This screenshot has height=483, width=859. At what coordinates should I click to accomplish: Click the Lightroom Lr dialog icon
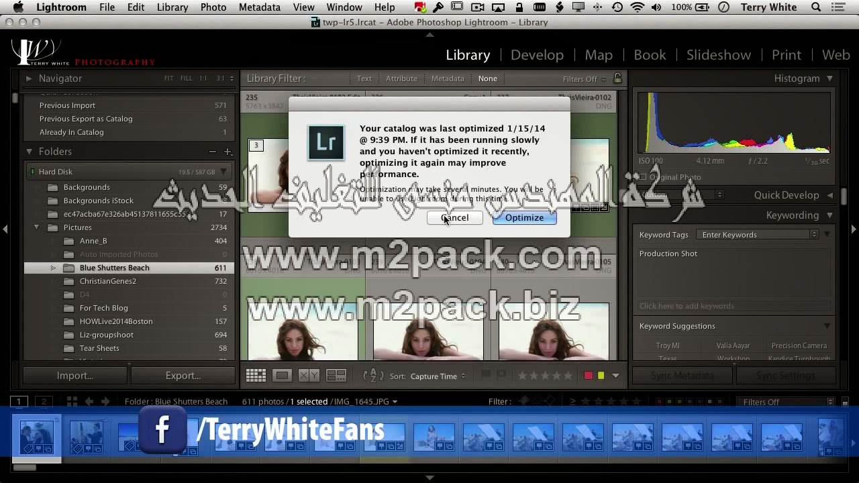tap(326, 142)
